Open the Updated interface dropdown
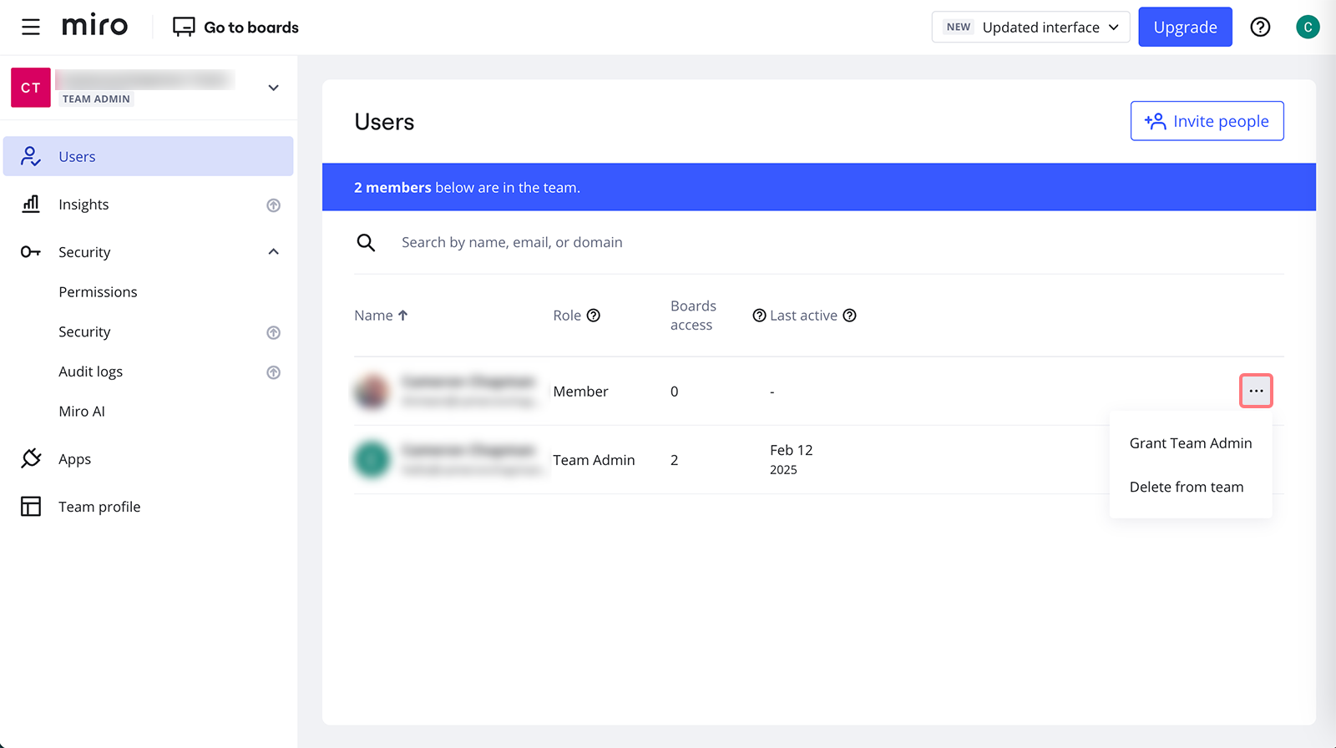Image resolution: width=1336 pixels, height=748 pixels. coord(1030,28)
